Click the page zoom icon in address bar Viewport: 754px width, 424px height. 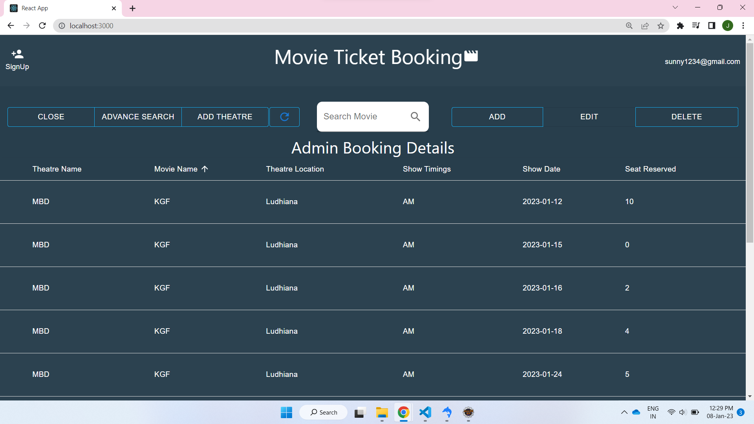pos(629,26)
